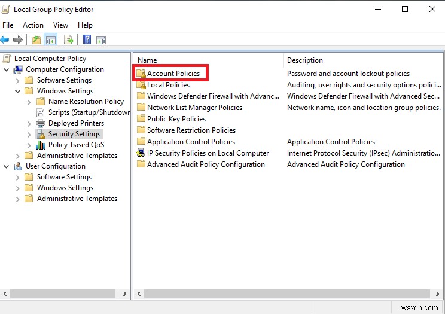Expand the Name Resolution Policy node
Screen dimensions: 445x314
click(x=29, y=102)
